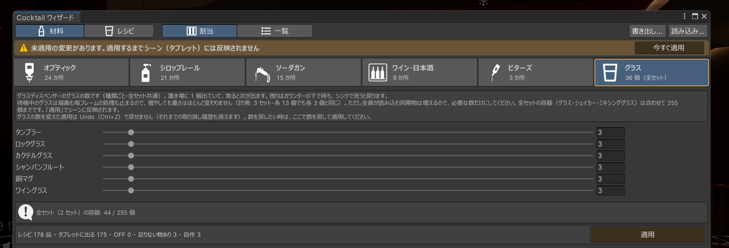729x248 pixels.
Task: Select the グラス category card
Action: click(652, 72)
